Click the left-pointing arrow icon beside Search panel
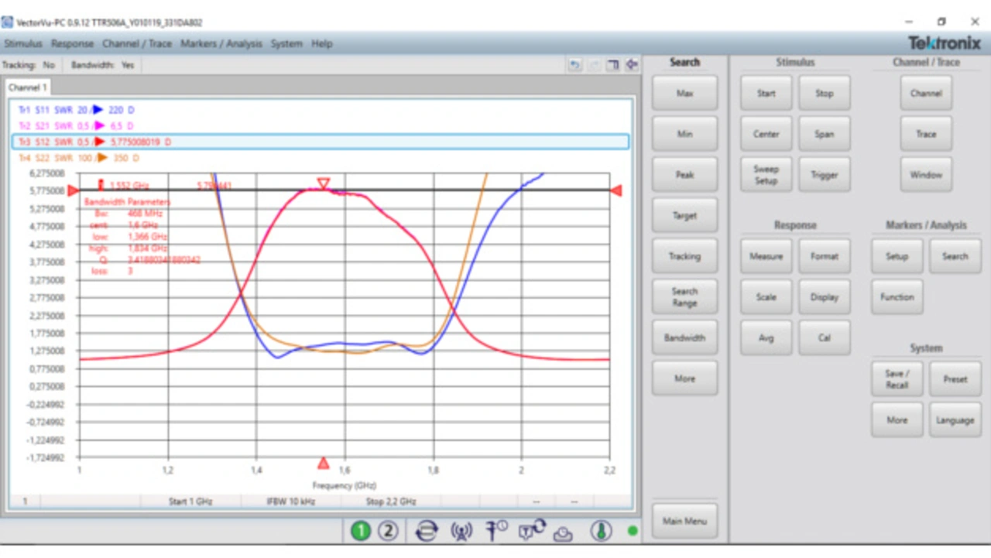Image resolution: width=991 pixels, height=558 pixels. [x=632, y=65]
